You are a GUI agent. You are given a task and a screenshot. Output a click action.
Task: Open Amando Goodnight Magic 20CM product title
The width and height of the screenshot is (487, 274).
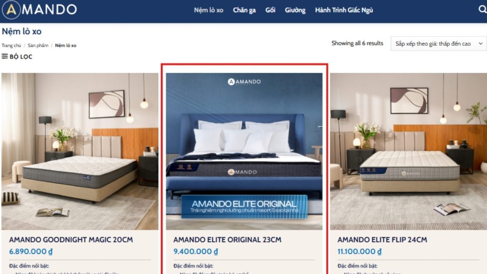click(x=71, y=240)
